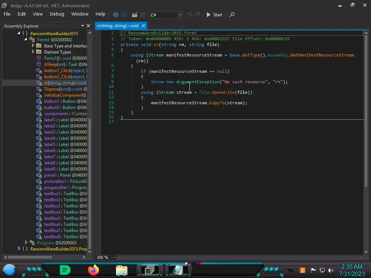Click GetManifestResourceStream in the code
Image resolution: width=371 pixels, height=278 pixels.
(x=322, y=55)
